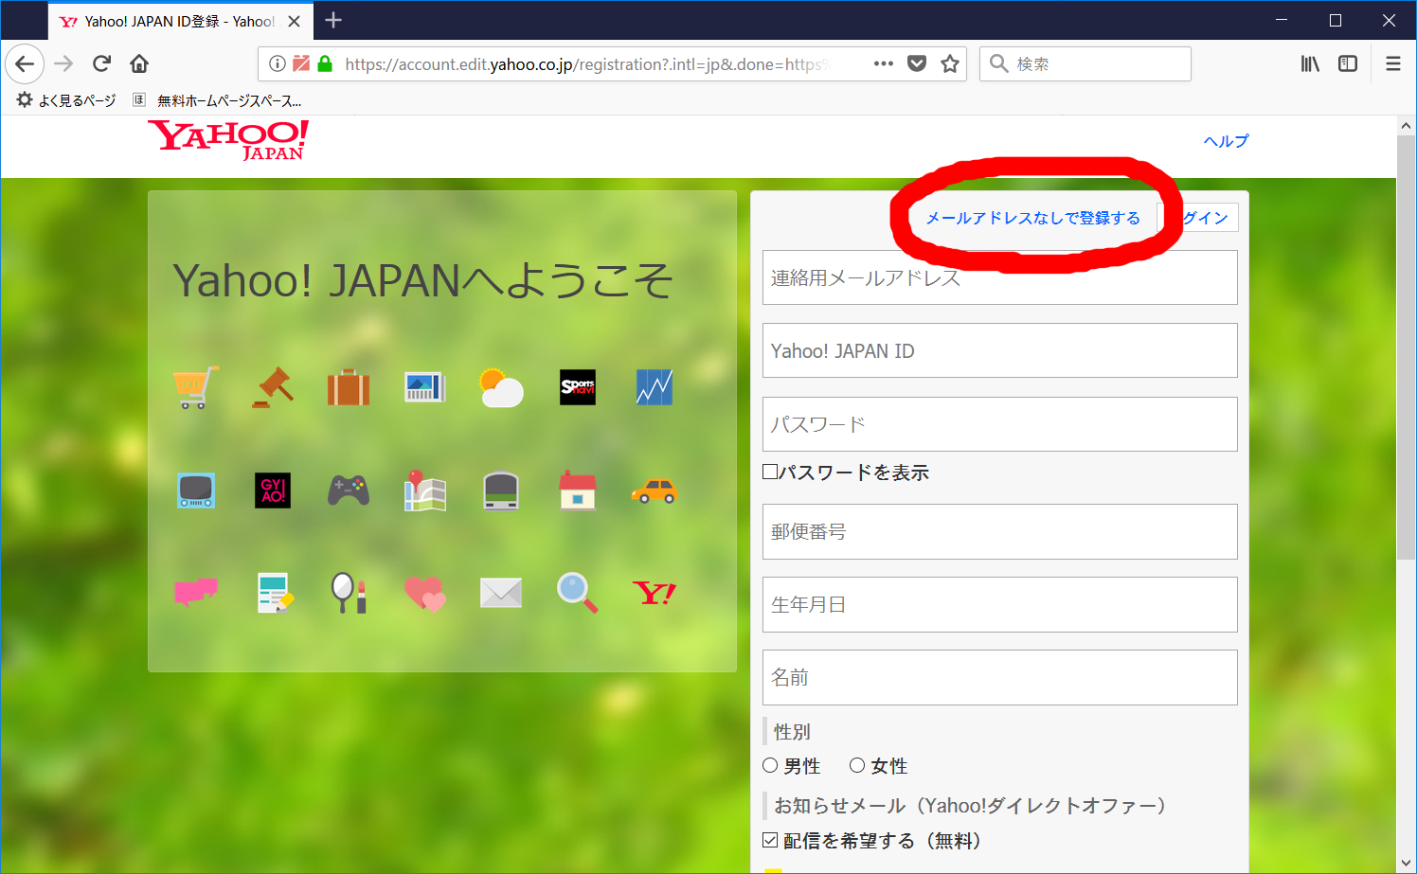
Task: Click the browser 検索 search box
Action: pos(1085,63)
